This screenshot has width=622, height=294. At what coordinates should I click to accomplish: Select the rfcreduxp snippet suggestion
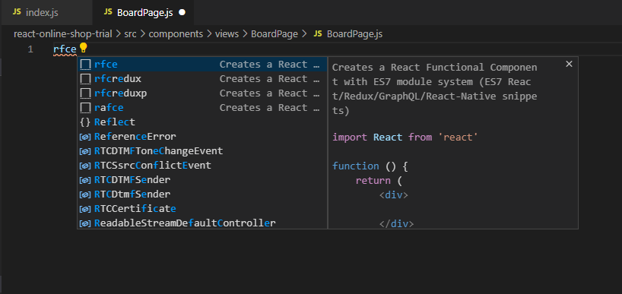point(202,93)
